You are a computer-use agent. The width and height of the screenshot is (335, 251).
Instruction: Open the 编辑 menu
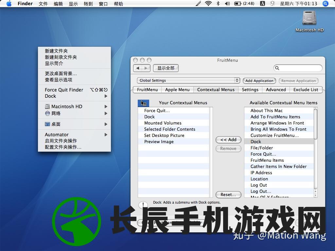click(58, 4)
